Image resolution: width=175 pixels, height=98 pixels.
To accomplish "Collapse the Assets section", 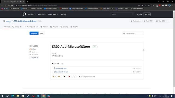I will click(x=56, y=63).
